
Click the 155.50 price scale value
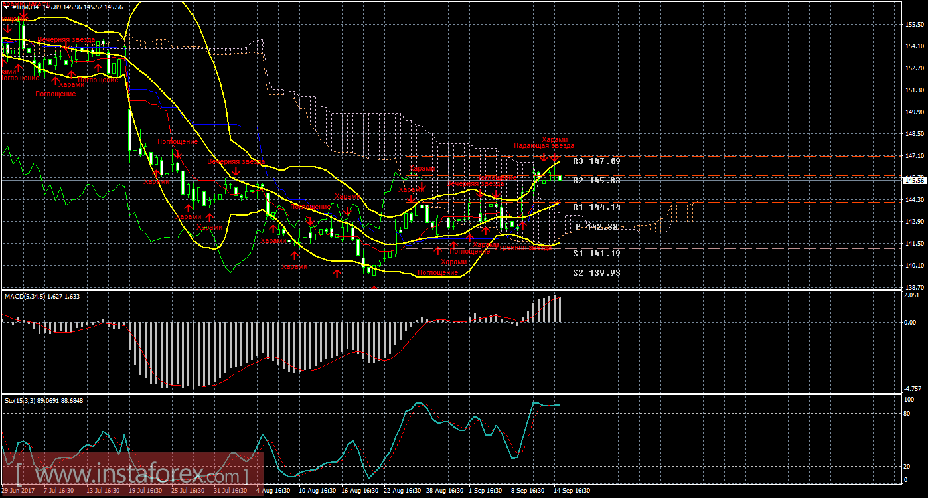click(x=914, y=25)
